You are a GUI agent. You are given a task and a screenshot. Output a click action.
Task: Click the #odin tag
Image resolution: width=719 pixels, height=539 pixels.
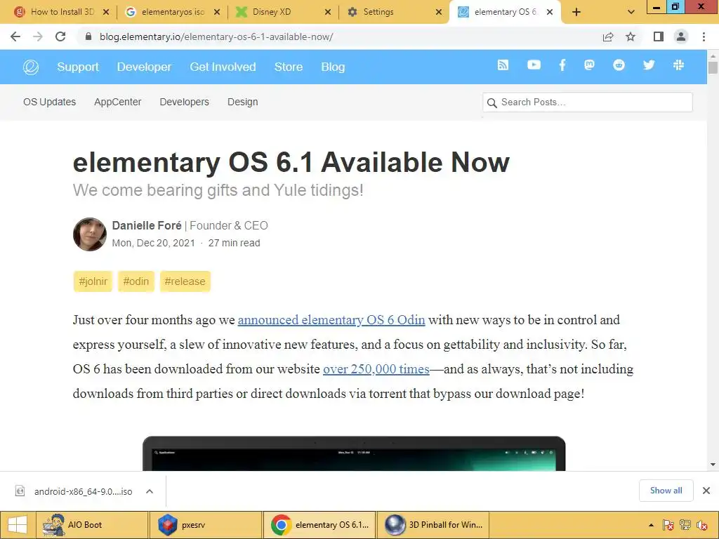tap(136, 281)
